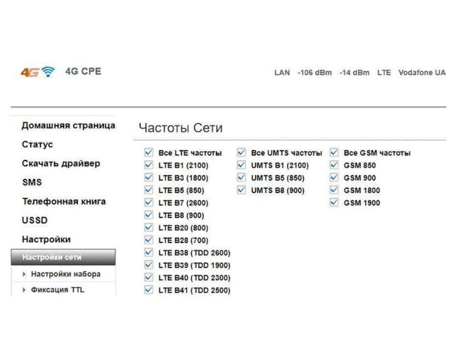The image size is (462, 351).
Task: Click the LTE network mode indicator
Action: pos(384,72)
